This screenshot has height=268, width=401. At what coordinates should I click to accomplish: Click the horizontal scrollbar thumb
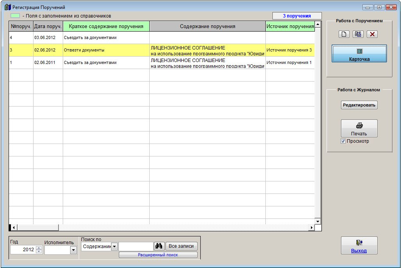pyautogui.click(x=38, y=227)
